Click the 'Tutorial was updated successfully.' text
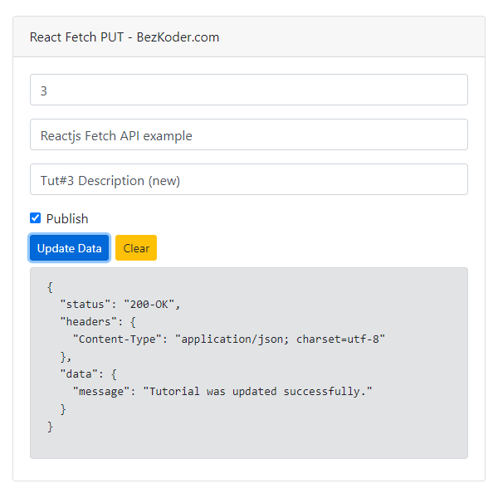Screen dimensions: 498x498 pyautogui.click(x=257, y=391)
